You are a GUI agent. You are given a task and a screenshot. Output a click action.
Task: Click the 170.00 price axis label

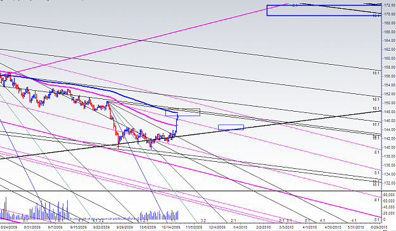(x=390, y=14)
